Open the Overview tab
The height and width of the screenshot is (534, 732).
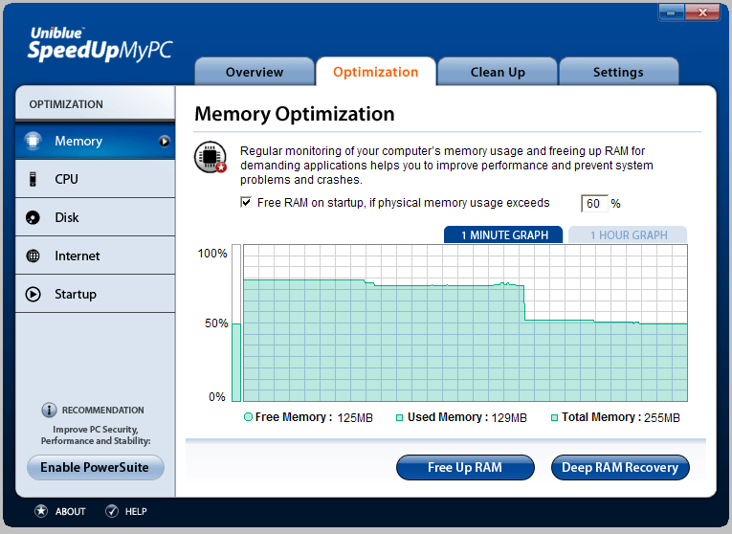tap(255, 72)
